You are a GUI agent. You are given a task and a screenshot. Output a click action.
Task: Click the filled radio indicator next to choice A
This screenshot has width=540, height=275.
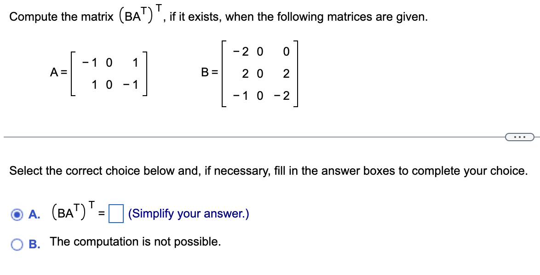17,214
